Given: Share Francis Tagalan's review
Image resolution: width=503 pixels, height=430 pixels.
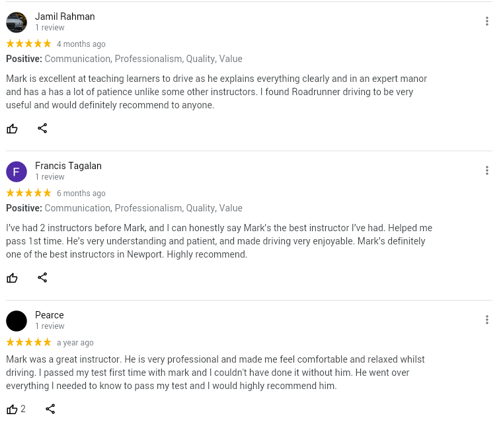Looking at the screenshot, I should pyautogui.click(x=42, y=277).
